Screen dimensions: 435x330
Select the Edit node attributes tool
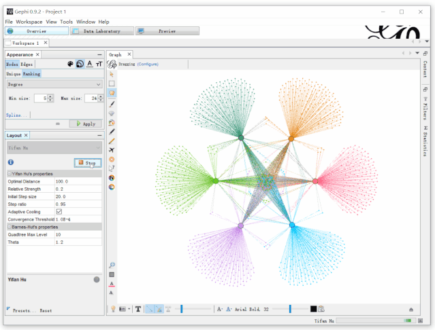pyautogui.click(x=112, y=168)
